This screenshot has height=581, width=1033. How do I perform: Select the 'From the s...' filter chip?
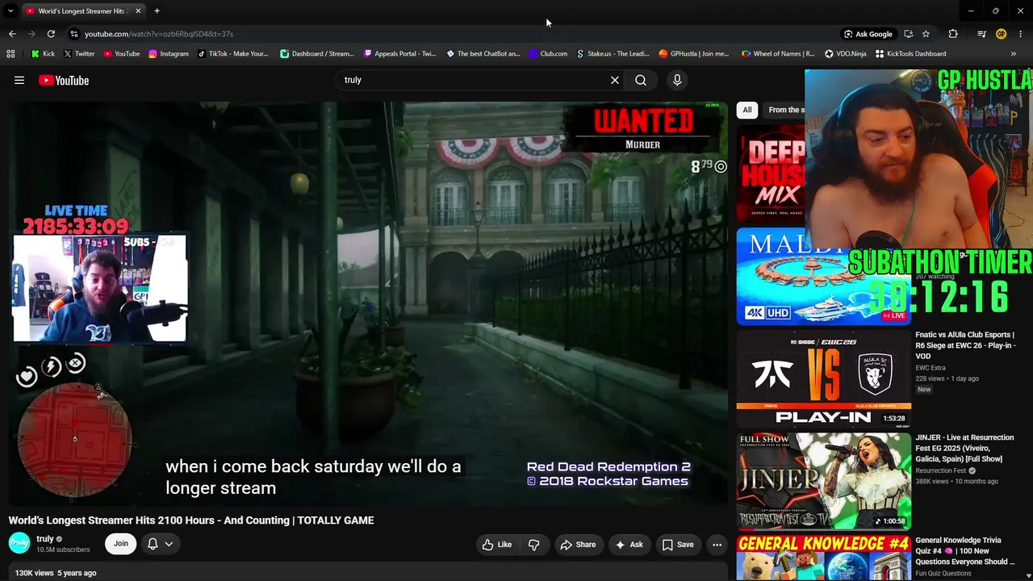coord(784,110)
